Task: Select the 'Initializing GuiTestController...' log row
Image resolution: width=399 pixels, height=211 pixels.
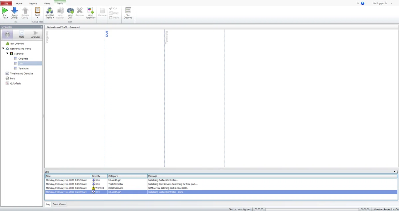Action: point(221,180)
